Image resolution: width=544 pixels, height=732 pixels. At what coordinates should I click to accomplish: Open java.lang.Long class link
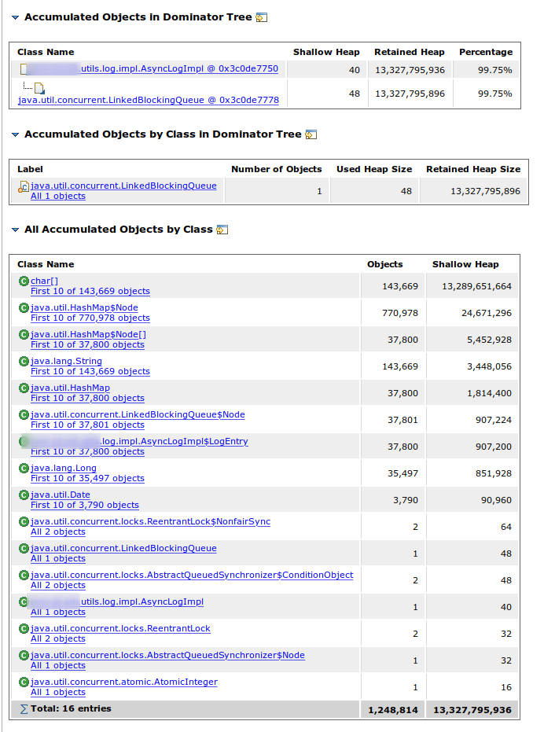[64, 468]
